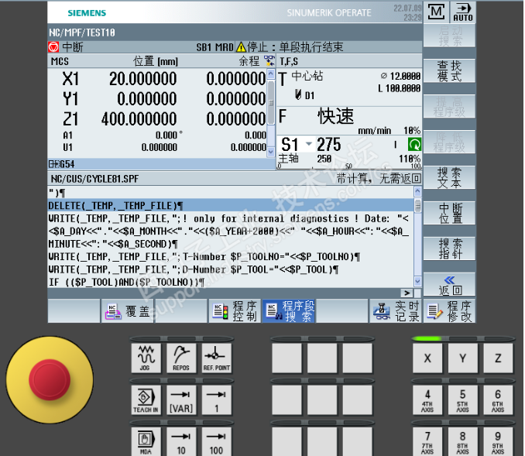Click the Machine (M) operating area icon

pos(436,12)
